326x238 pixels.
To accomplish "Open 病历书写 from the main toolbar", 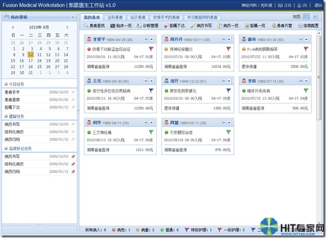I will click(x=201, y=25).
